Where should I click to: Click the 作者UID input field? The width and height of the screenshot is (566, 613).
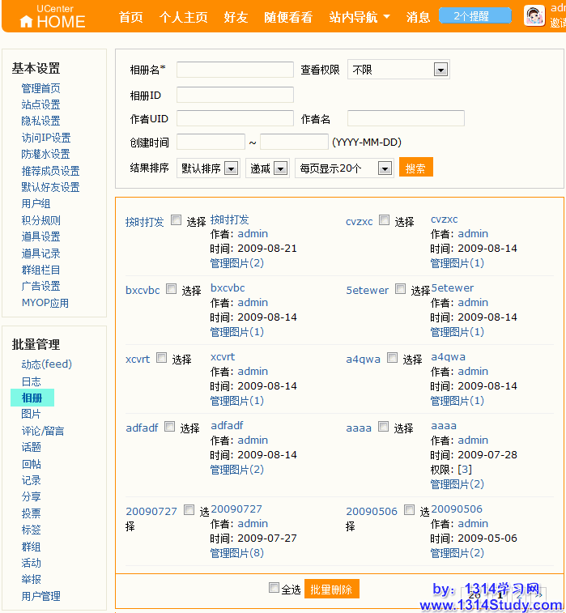[x=235, y=118]
